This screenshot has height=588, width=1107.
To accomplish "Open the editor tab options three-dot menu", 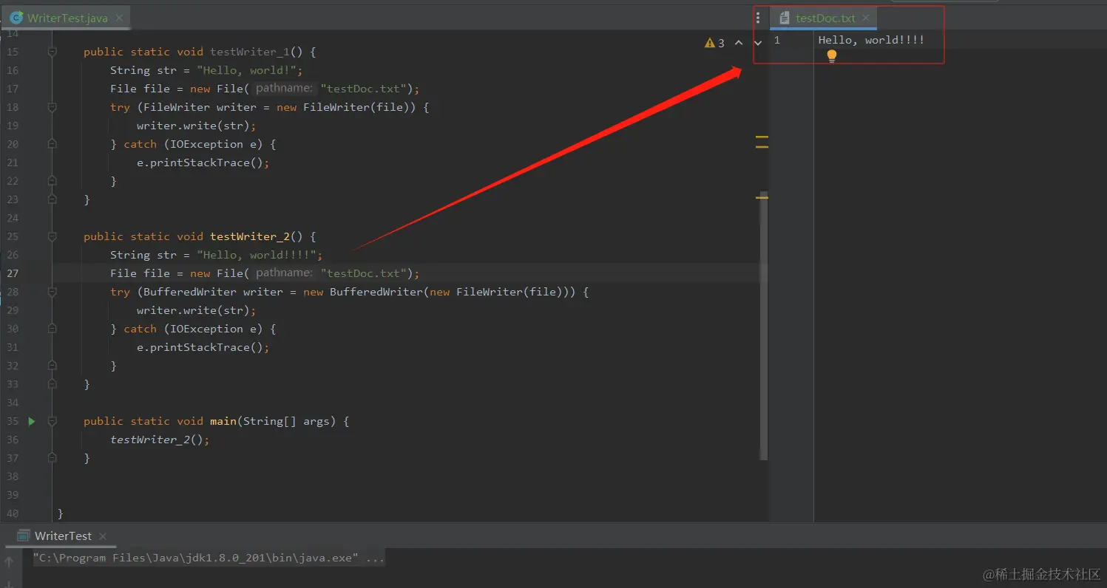I will point(757,18).
